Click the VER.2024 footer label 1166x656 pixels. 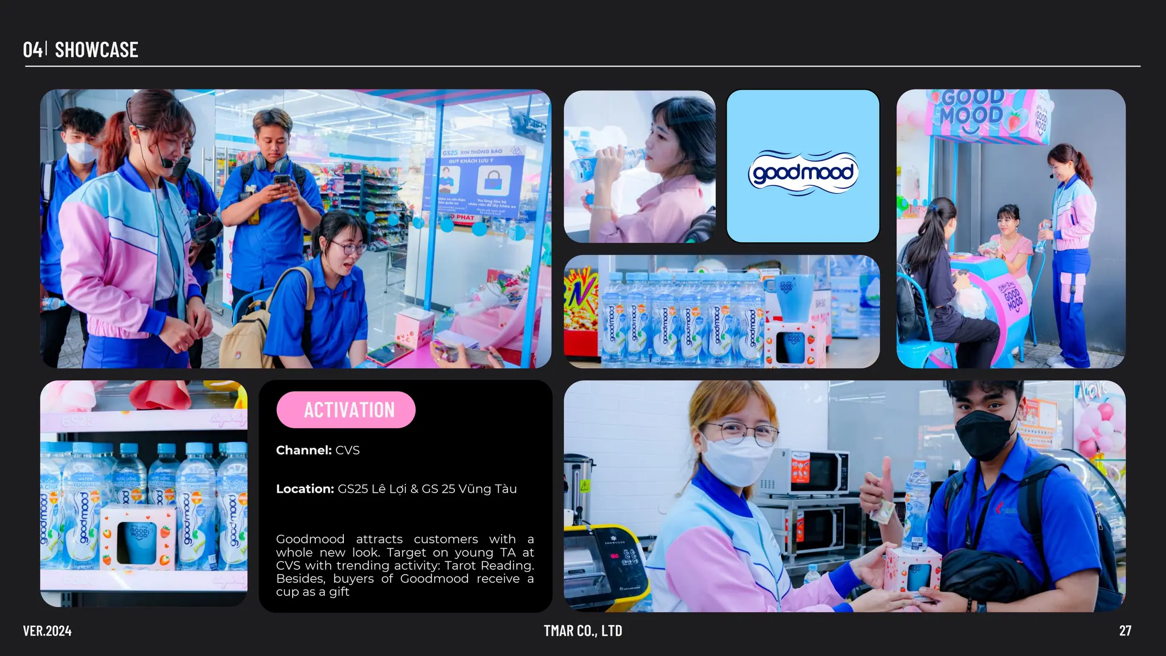(x=47, y=630)
